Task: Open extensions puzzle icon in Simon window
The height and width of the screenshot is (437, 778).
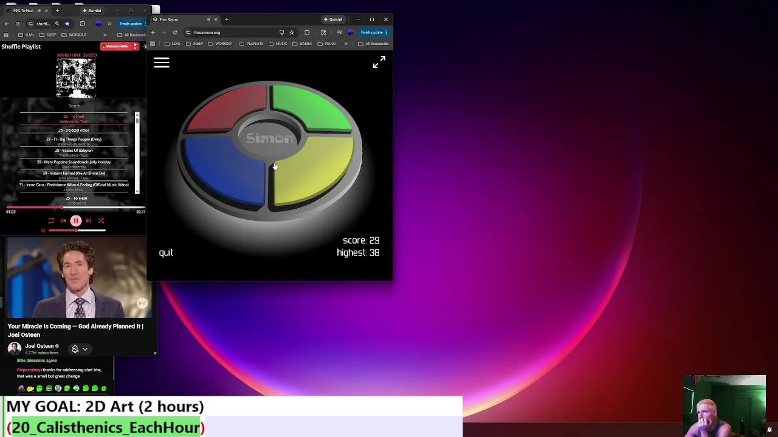Action: (x=307, y=32)
